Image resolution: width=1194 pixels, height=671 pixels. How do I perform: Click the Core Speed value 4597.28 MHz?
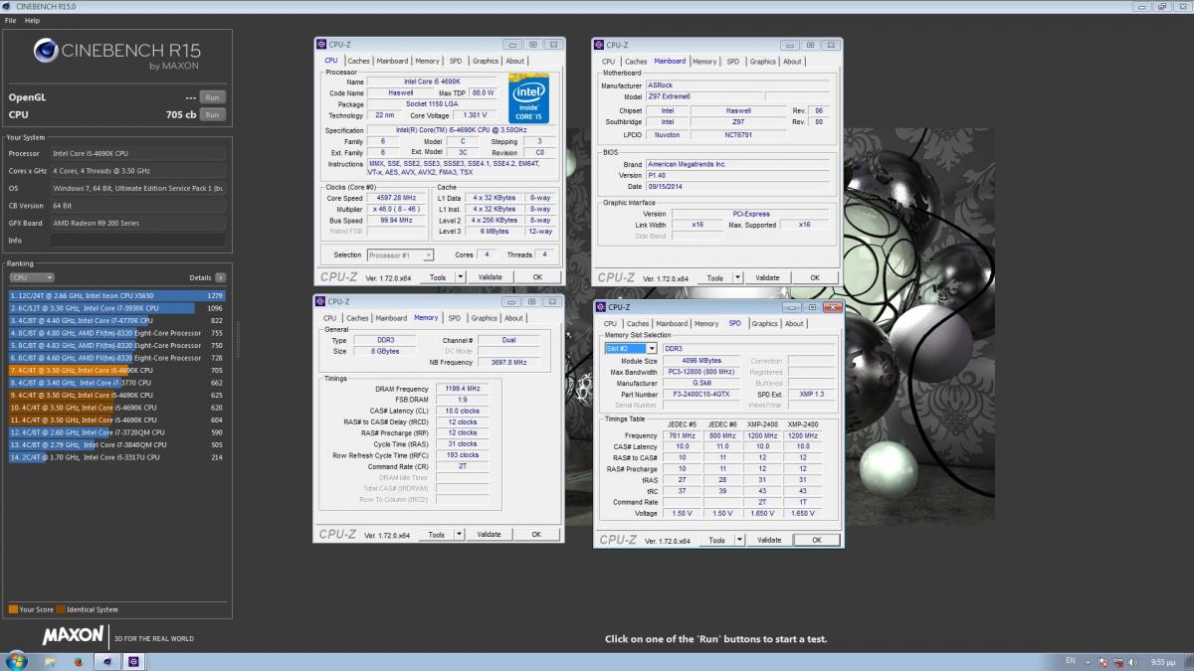[x=397, y=198]
